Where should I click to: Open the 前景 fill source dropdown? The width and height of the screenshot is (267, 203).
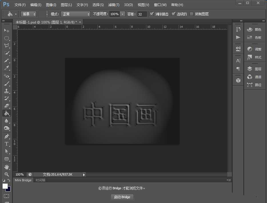pyautogui.click(x=28, y=14)
